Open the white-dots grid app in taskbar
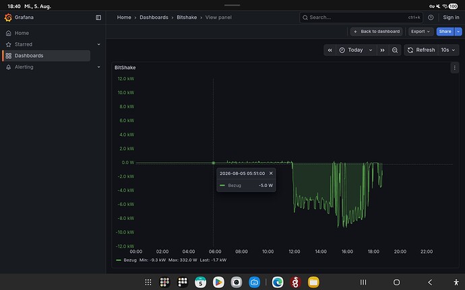Viewport: 465px width, 290px height. point(183,282)
